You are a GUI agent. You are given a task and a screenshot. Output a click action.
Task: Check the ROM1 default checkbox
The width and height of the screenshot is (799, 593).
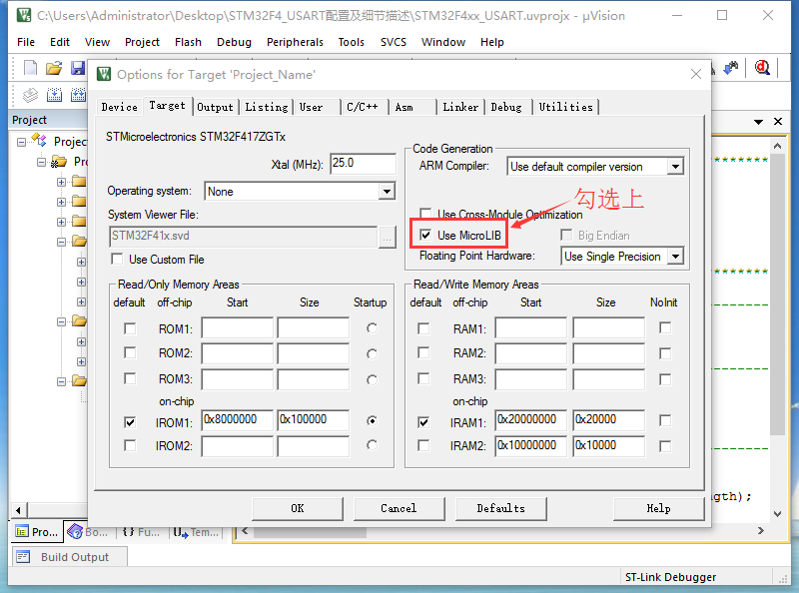pyautogui.click(x=130, y=328)
